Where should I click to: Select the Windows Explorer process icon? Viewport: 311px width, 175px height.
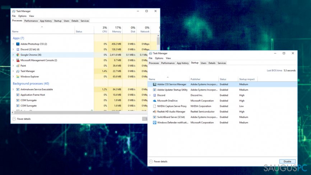(x=18, y=77)
